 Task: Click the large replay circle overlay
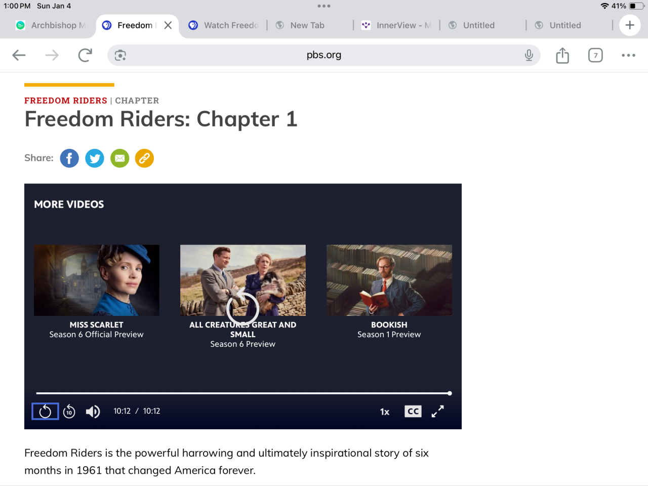click(242, 307)
